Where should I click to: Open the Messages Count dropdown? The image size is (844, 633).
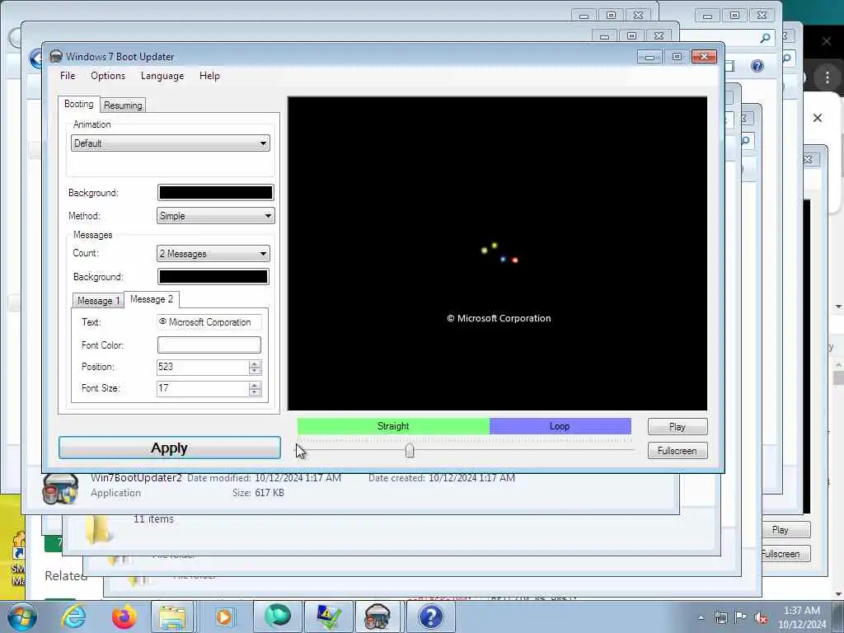(x=213, y=254)
